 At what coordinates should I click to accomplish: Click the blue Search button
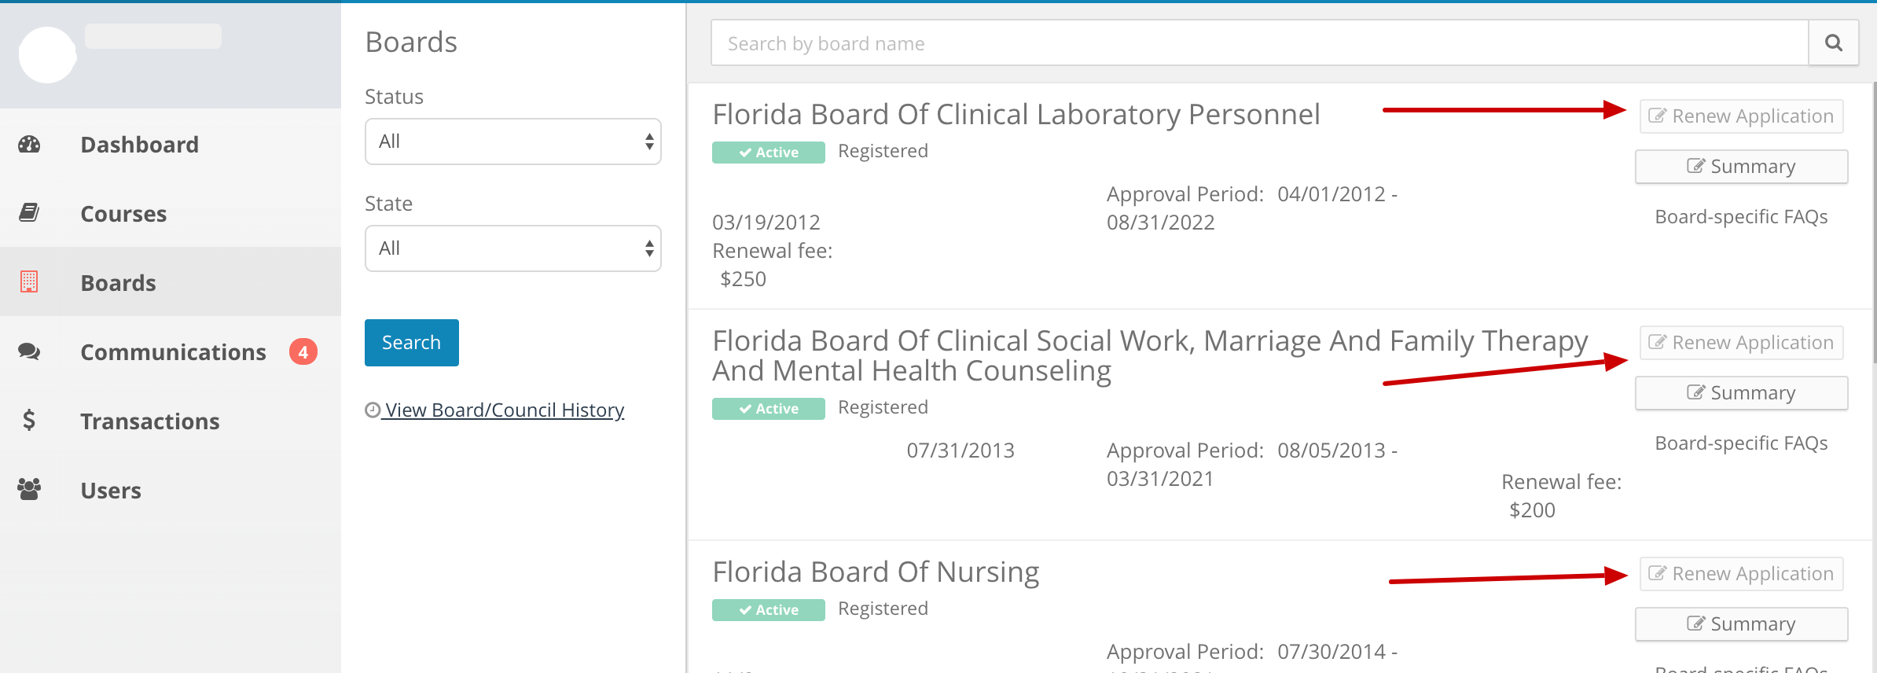(x=412, y=343)
